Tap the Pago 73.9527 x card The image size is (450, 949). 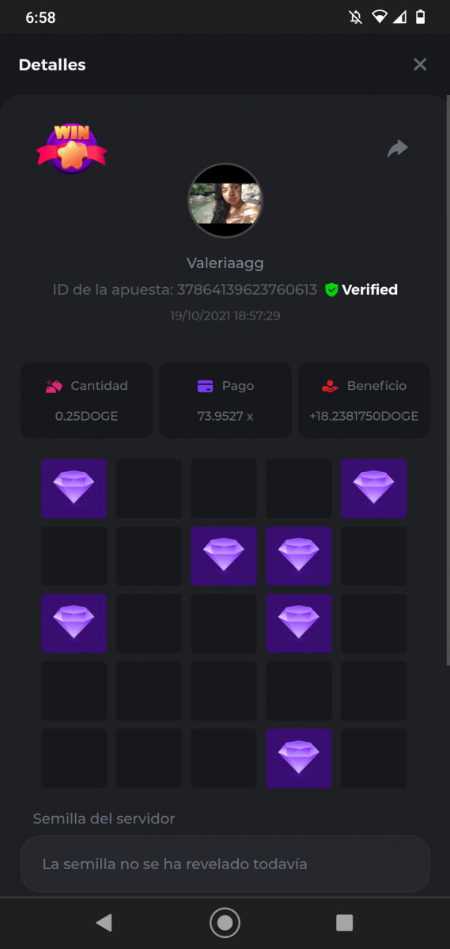coord(225,400)
